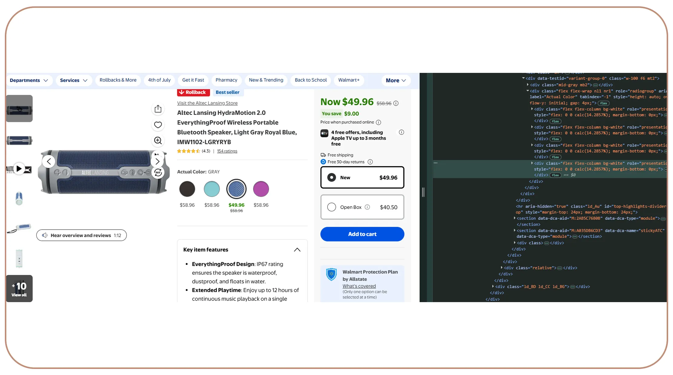Collapse variant-group-0 div in DevTools

pyautogui.click(x=523, y=78)
